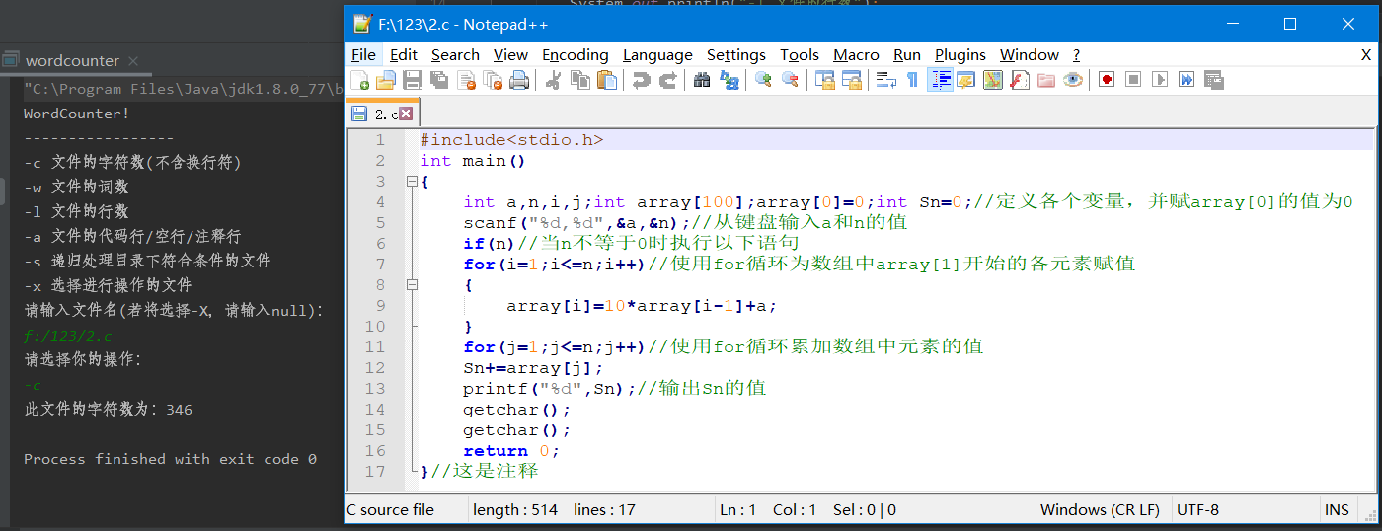1382x531 pixels.
Task: Open the Search menu
Action: click(x=455, y=55)
